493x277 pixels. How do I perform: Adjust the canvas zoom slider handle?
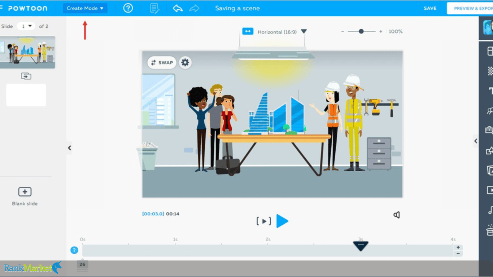pyautogui.click(x=361, y=31)
